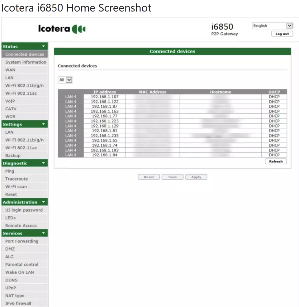Click the Refresh button
Image resolution: width=299 pixels, height=307 pixels.
point(276,161)
